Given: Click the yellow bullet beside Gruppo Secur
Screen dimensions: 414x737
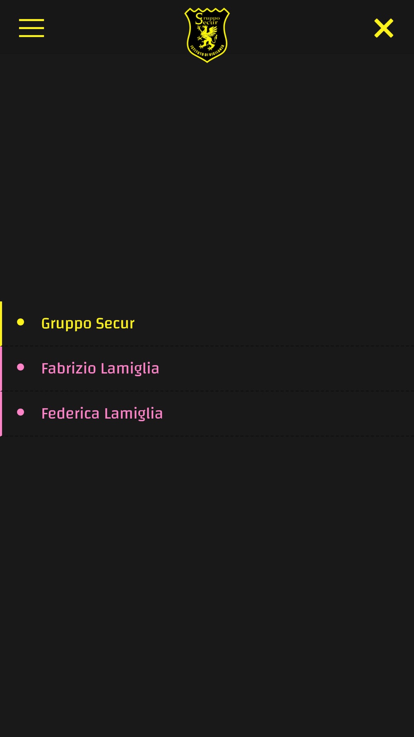Looking at the screenshot, I should point(21,322).
